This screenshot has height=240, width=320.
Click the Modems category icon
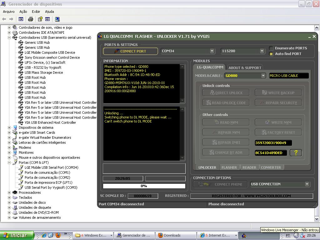(x=15, y=147)
